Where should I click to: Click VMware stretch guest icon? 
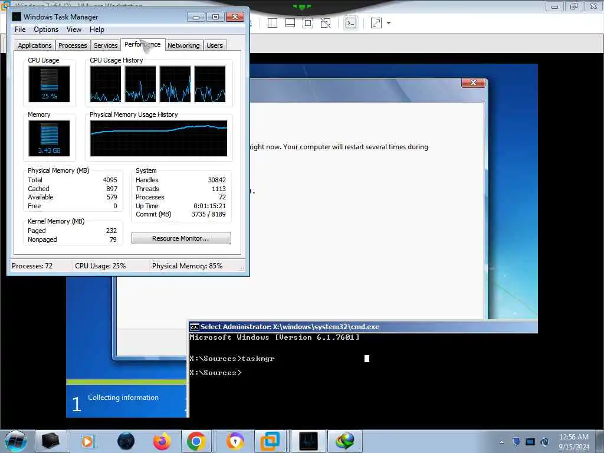376,23
